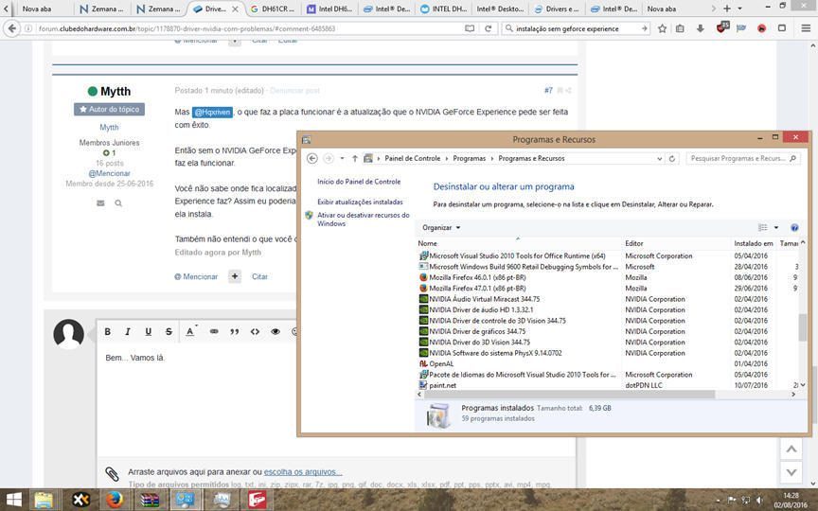Image resolution: width=818 pixels, height=511 pixels.
Task: Open the recent locations dropdown arrow
Action: (342, 159)
